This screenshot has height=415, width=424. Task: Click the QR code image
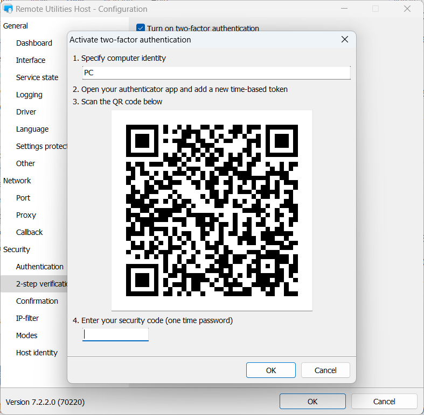coord(212,210)
